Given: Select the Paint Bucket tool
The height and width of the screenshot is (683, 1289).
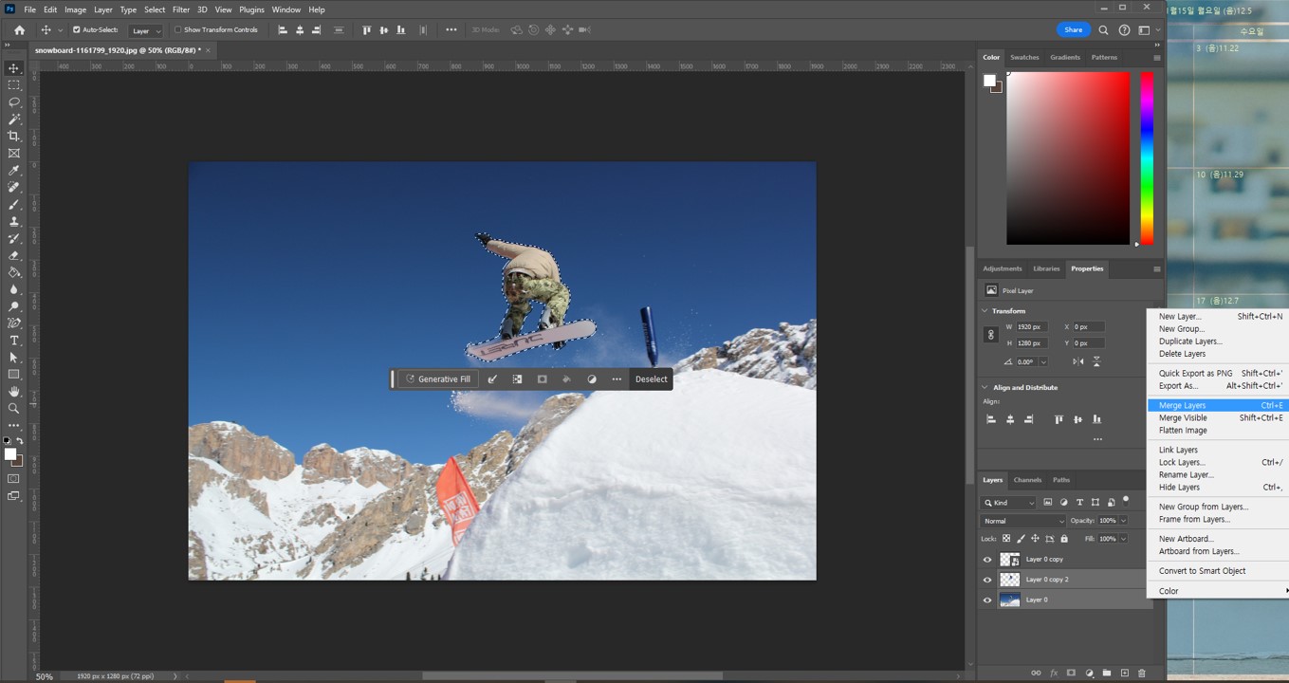Looking at the screenshot, I should click(14, 273).
